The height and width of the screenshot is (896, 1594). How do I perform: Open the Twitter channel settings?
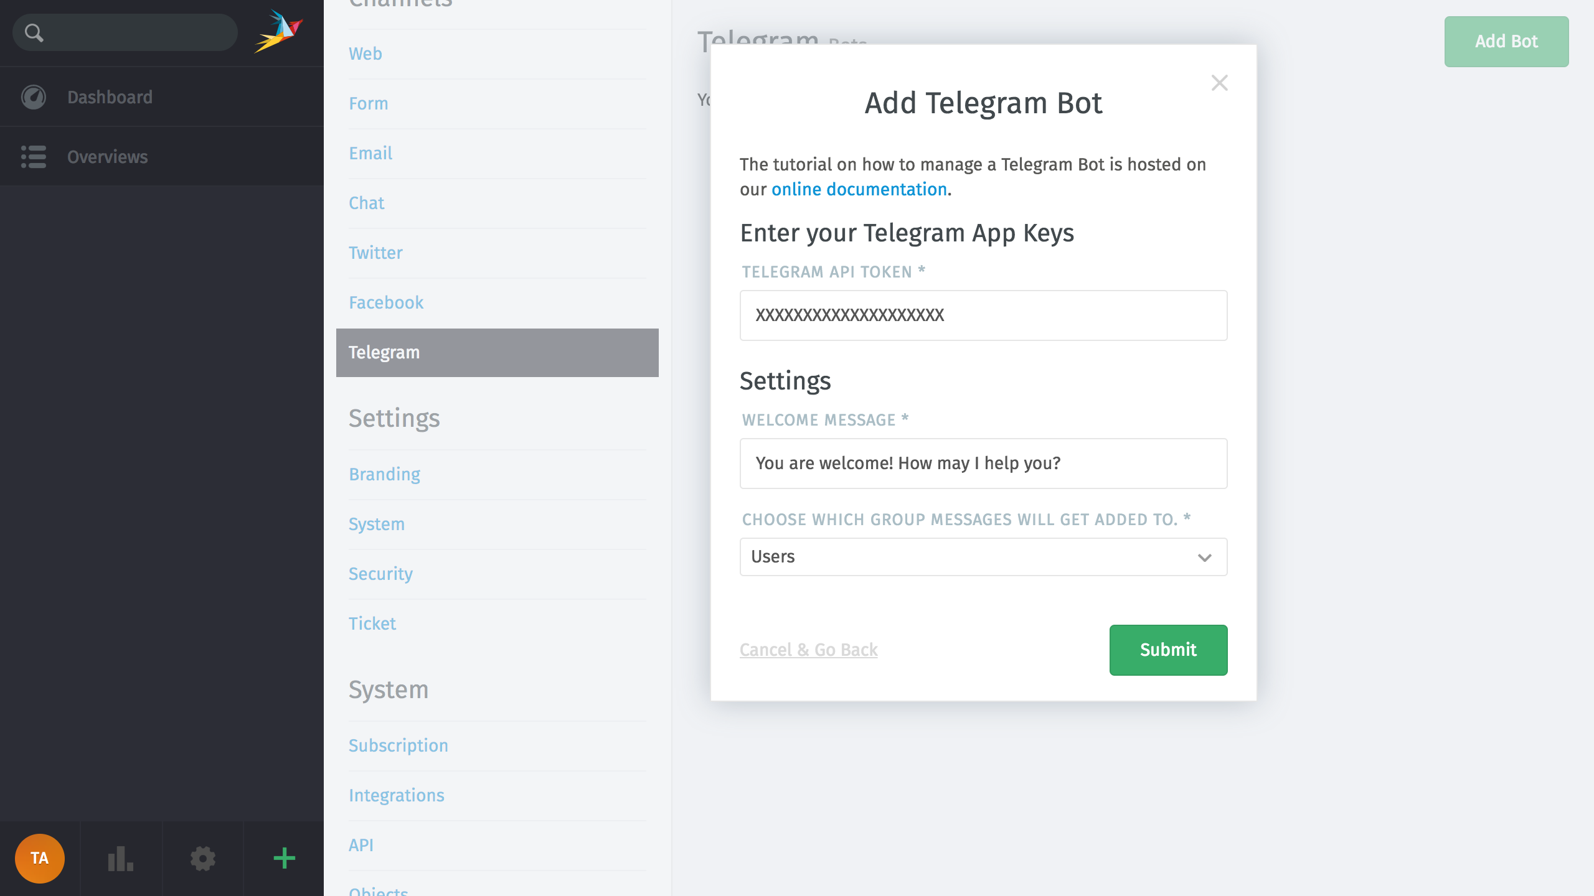375,253
